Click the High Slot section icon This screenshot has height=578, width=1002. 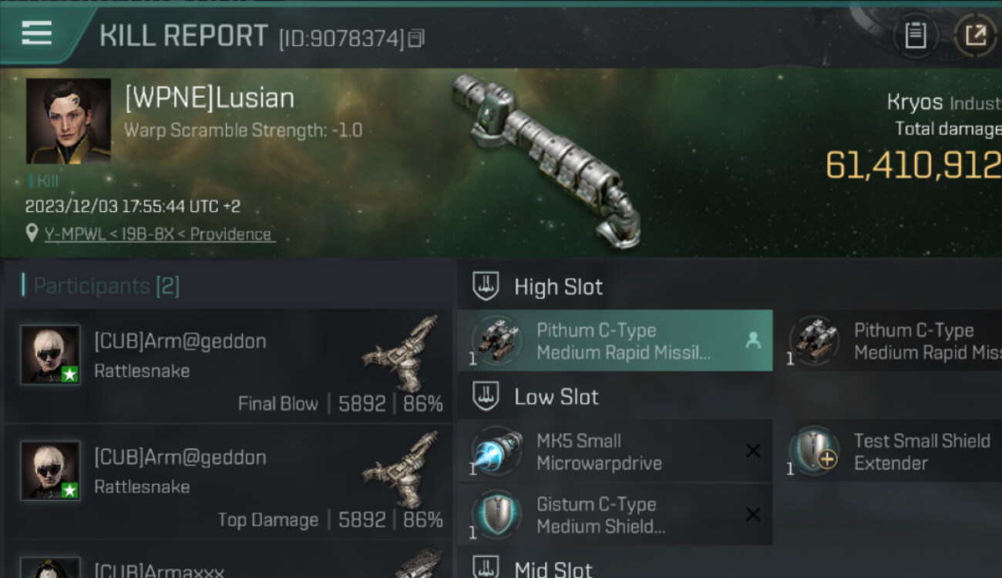486,287
